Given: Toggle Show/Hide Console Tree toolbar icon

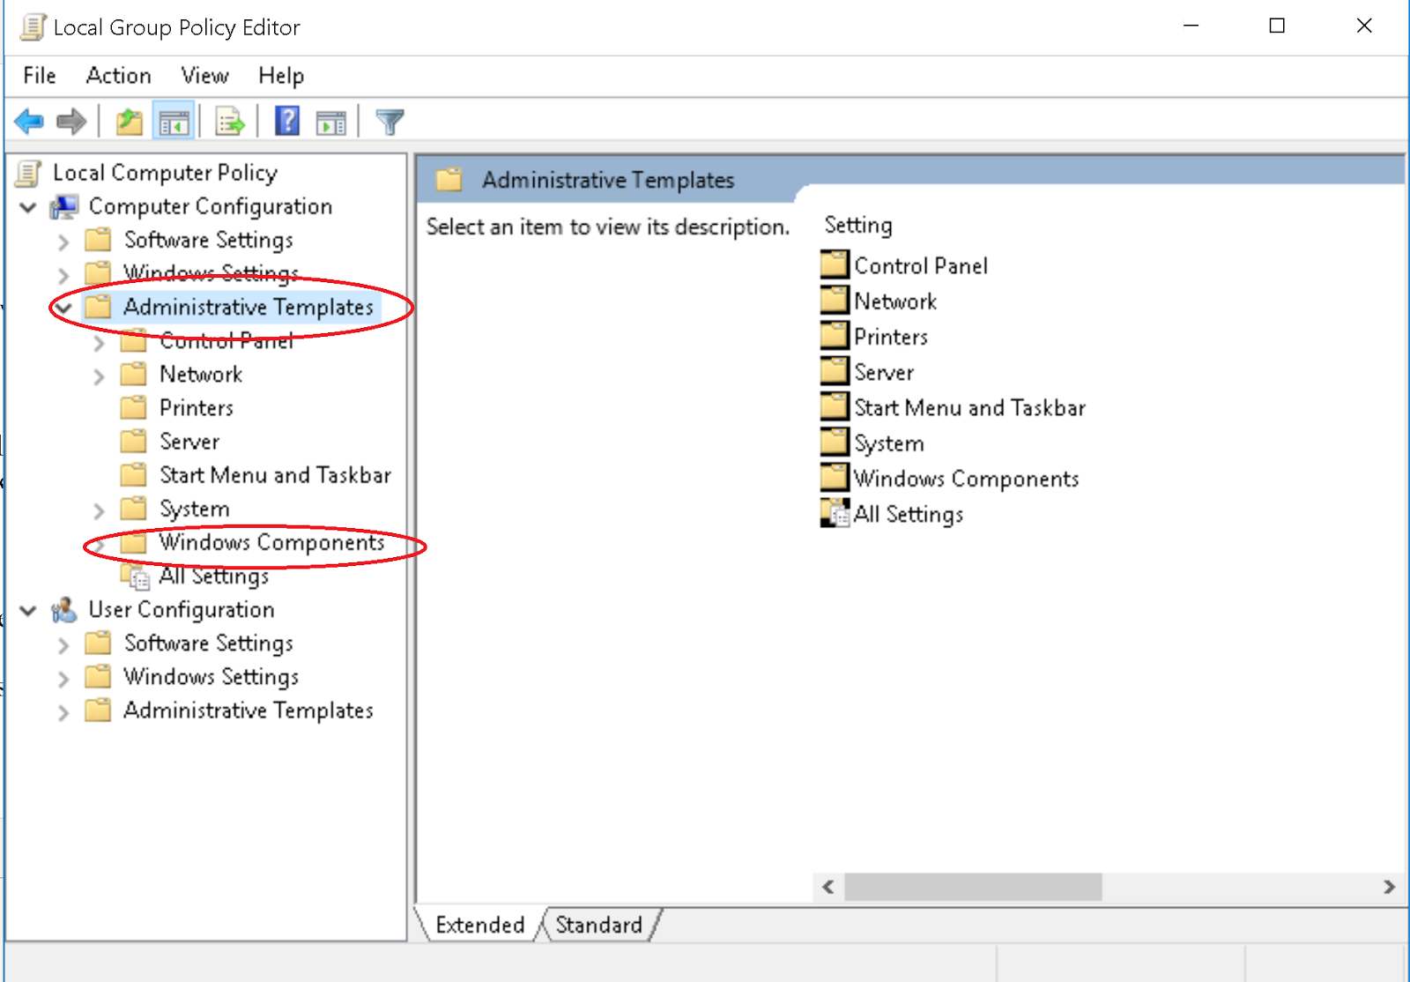Looking at the screenshot, I should coord(174,122).
